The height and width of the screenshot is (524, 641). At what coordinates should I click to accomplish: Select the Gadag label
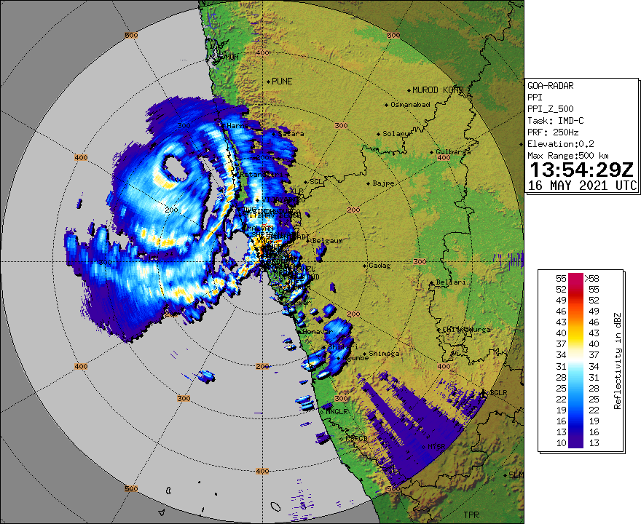click(380, 266)
